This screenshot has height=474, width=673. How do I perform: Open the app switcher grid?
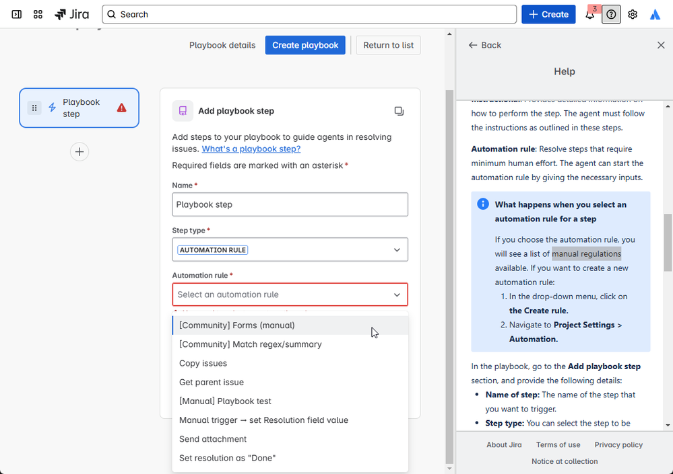(x=38, y=14)
